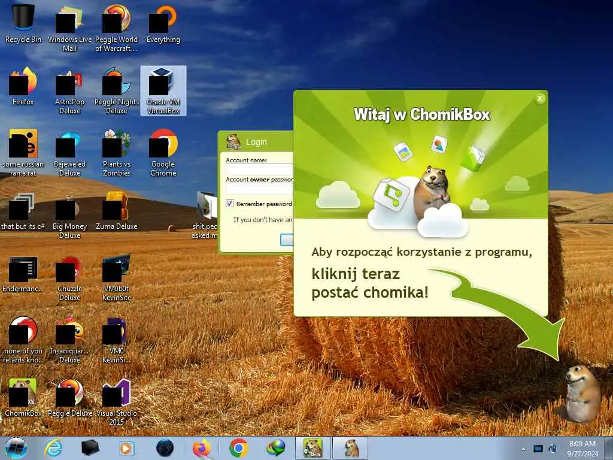
Task: Open the ChomikBox desktop shortcut
Action: tap(23, 398)
